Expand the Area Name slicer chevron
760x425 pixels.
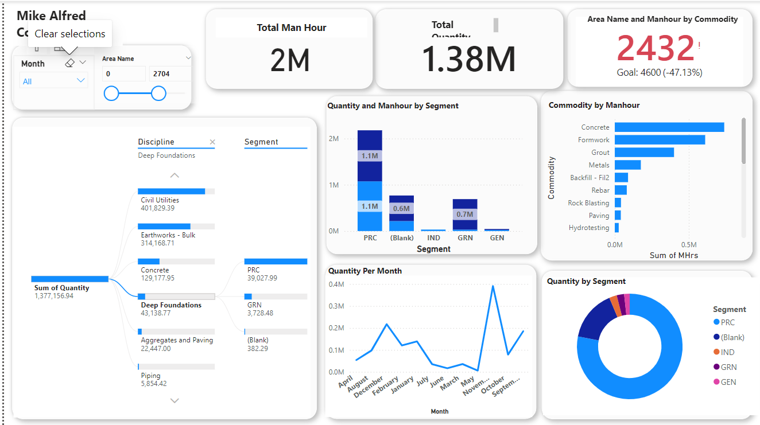(x=188, y=59)
